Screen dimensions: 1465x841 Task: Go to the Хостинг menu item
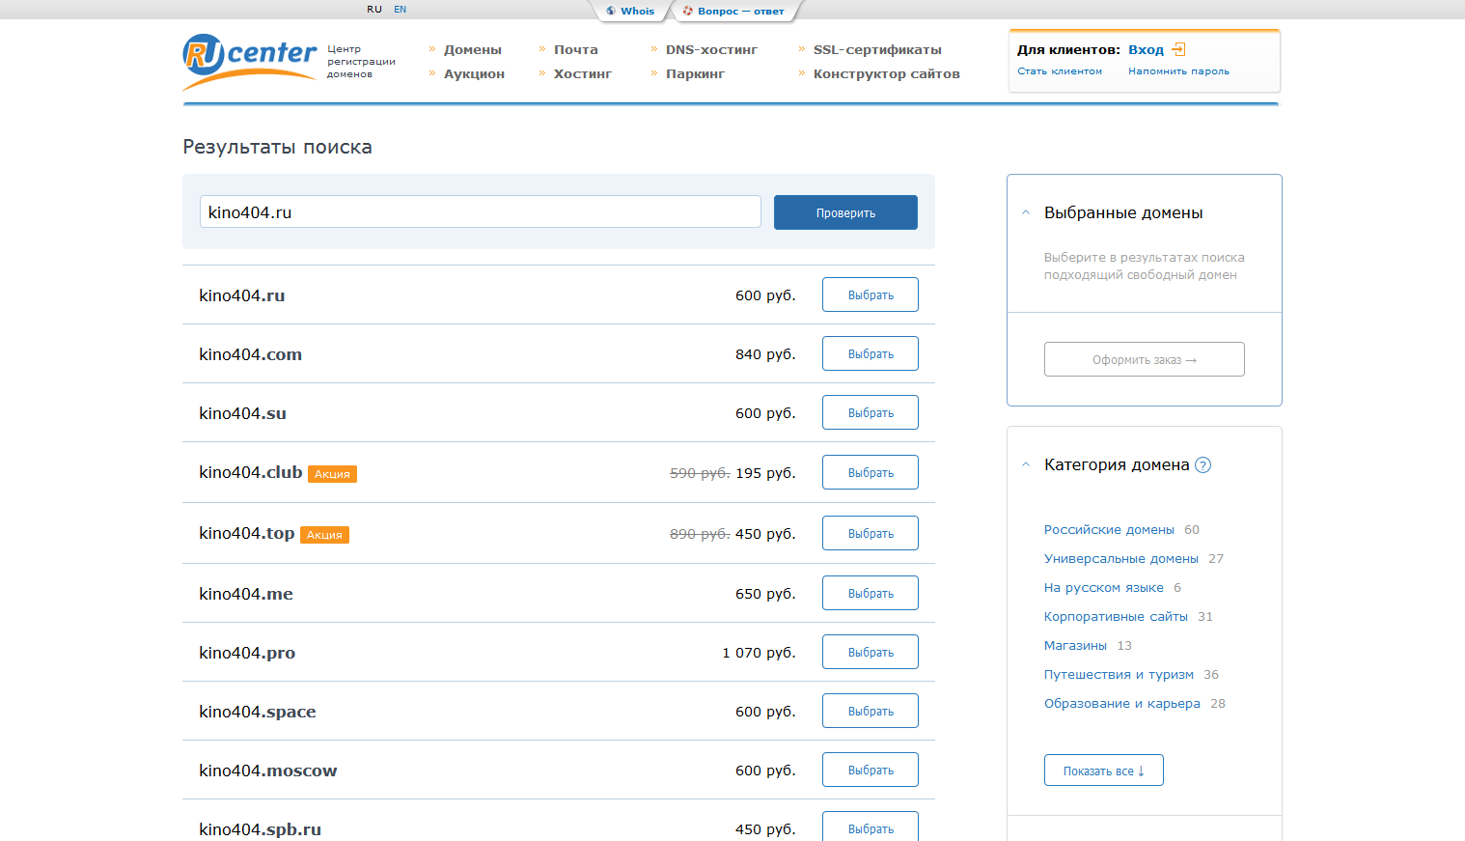pyautogui.click(x=583, y=73)
